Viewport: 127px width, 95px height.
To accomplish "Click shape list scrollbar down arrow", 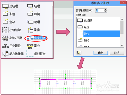I will pos(122,45).
